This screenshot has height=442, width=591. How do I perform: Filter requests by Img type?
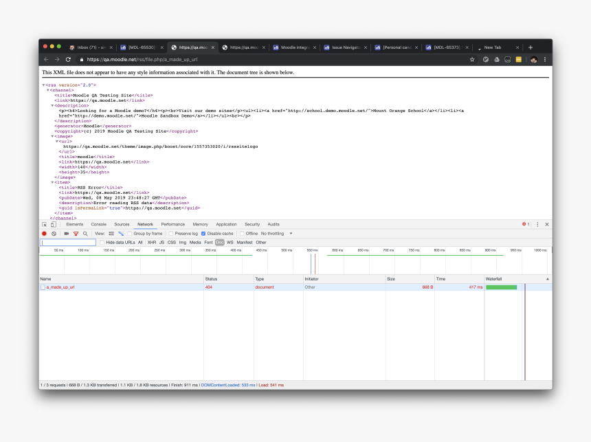coord(183,243)
